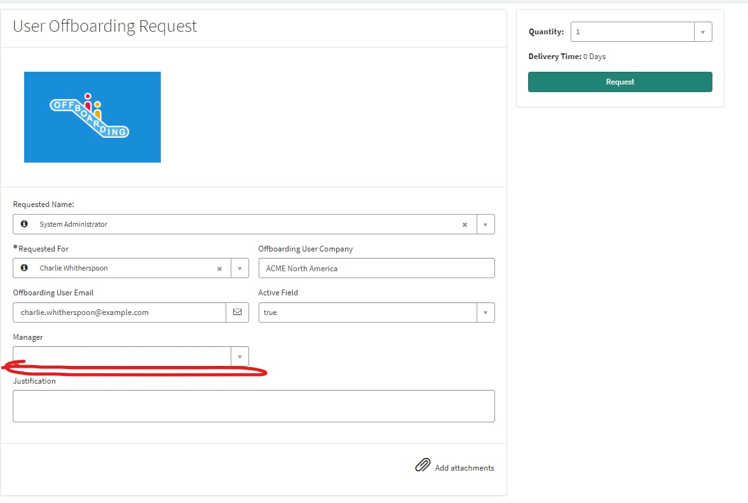Screen dimensions: 748x503
Task: Click the Active Field 'true' value
Action: (270, 312)
